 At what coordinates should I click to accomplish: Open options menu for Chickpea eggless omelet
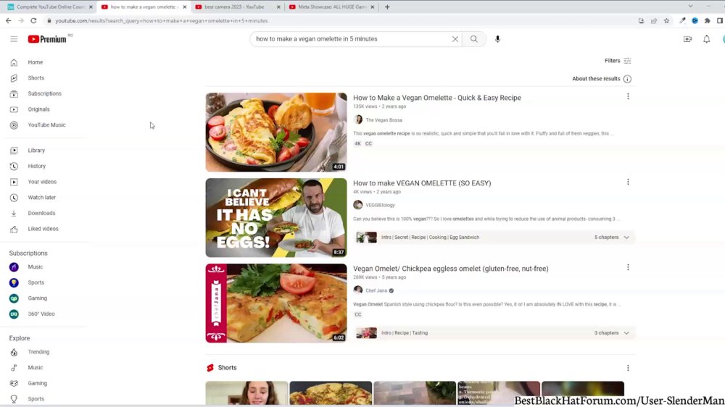pos(628,267)
